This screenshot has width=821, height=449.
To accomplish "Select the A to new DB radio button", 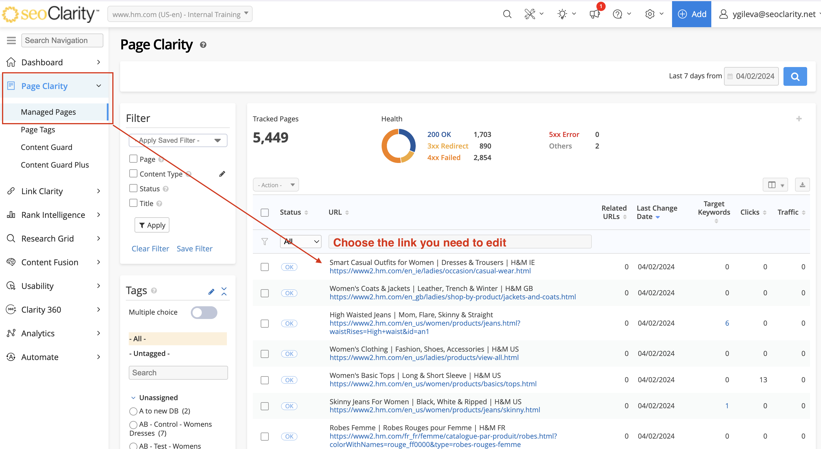I will (x=133, y=411).
